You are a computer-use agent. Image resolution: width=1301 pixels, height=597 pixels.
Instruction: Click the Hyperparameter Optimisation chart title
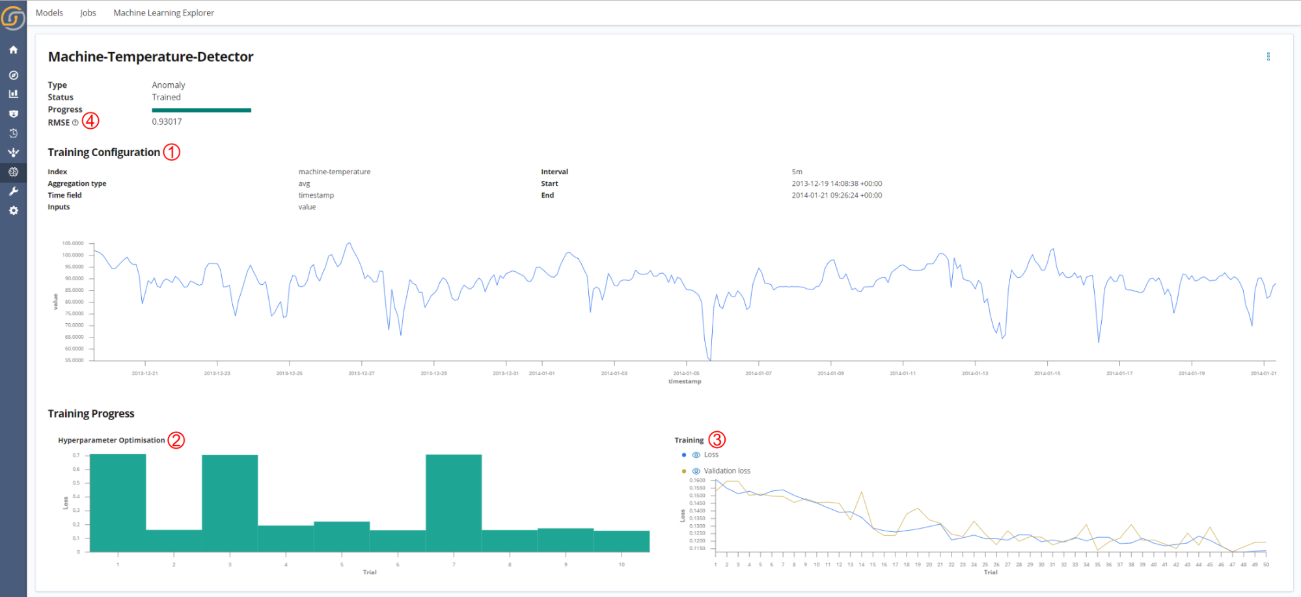pyautogui.click(x=111, y=440)
